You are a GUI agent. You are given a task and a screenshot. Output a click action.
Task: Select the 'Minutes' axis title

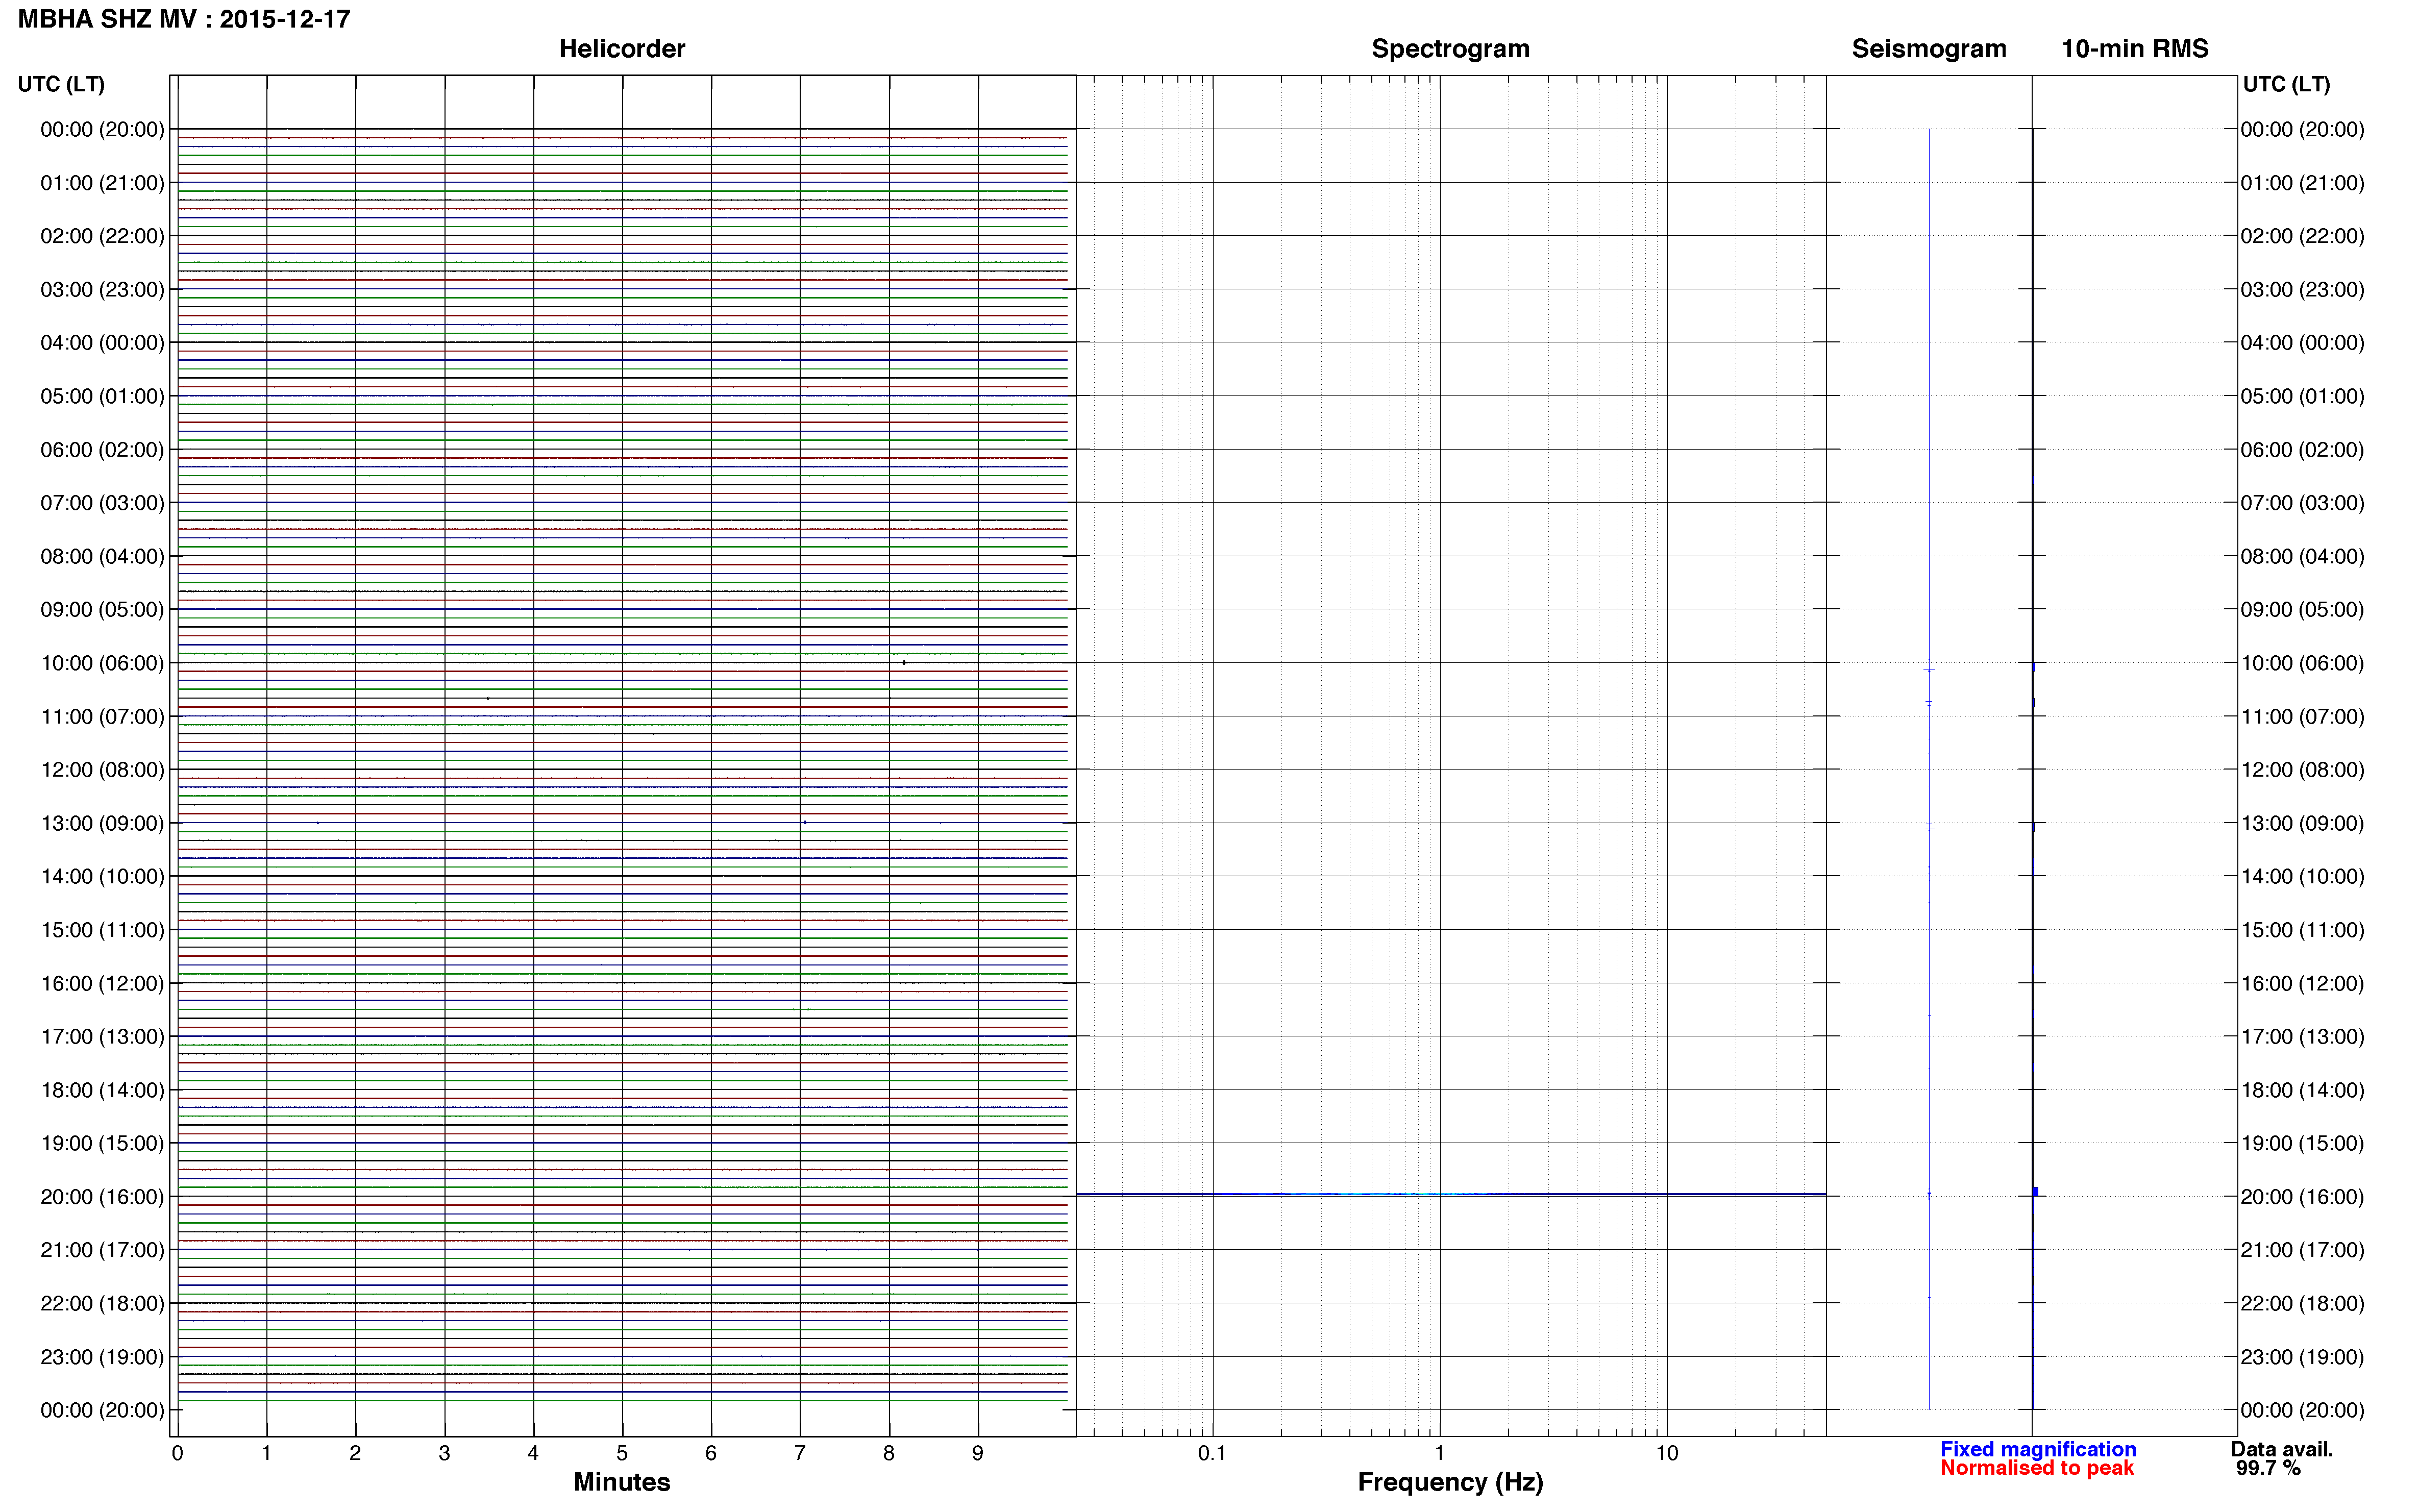tap(622, 1482)
